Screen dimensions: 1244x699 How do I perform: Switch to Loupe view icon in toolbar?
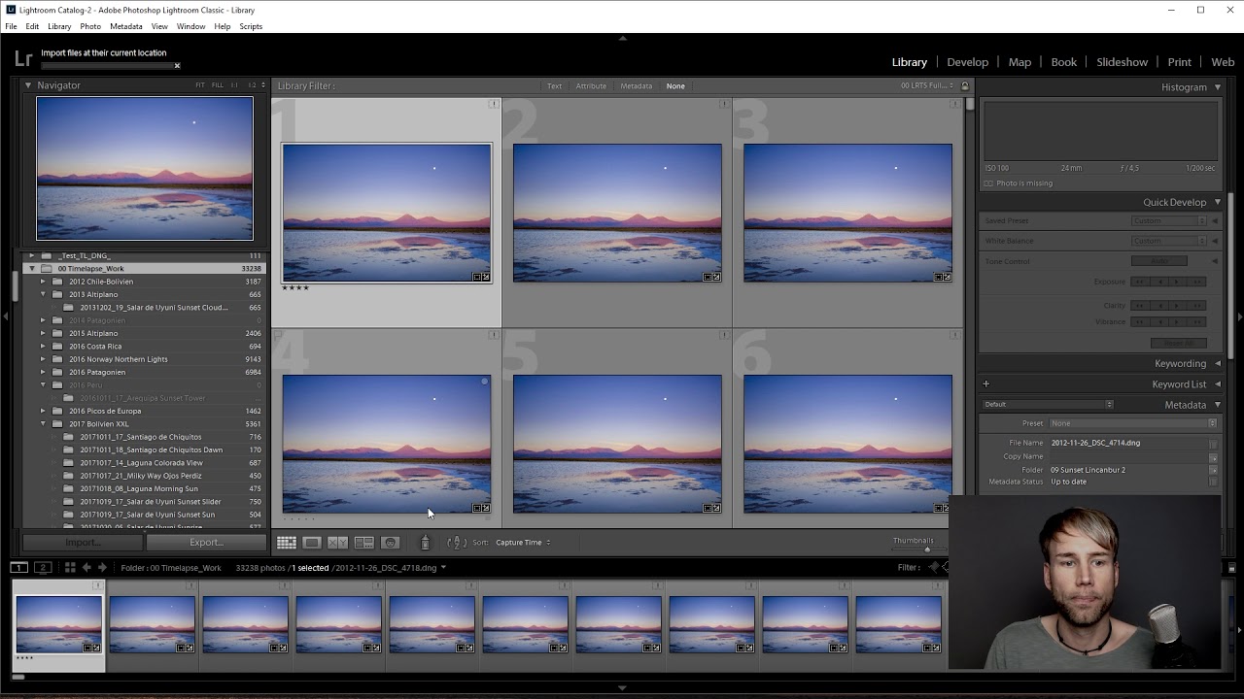(312, 543)
